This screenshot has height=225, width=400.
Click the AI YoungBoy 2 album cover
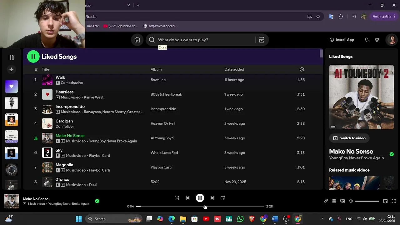tap(361, 97)
